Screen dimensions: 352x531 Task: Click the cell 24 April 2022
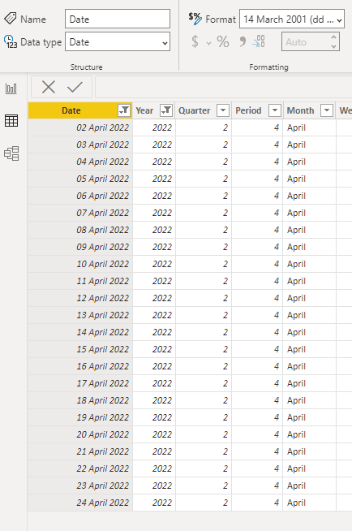click(80, 503)
